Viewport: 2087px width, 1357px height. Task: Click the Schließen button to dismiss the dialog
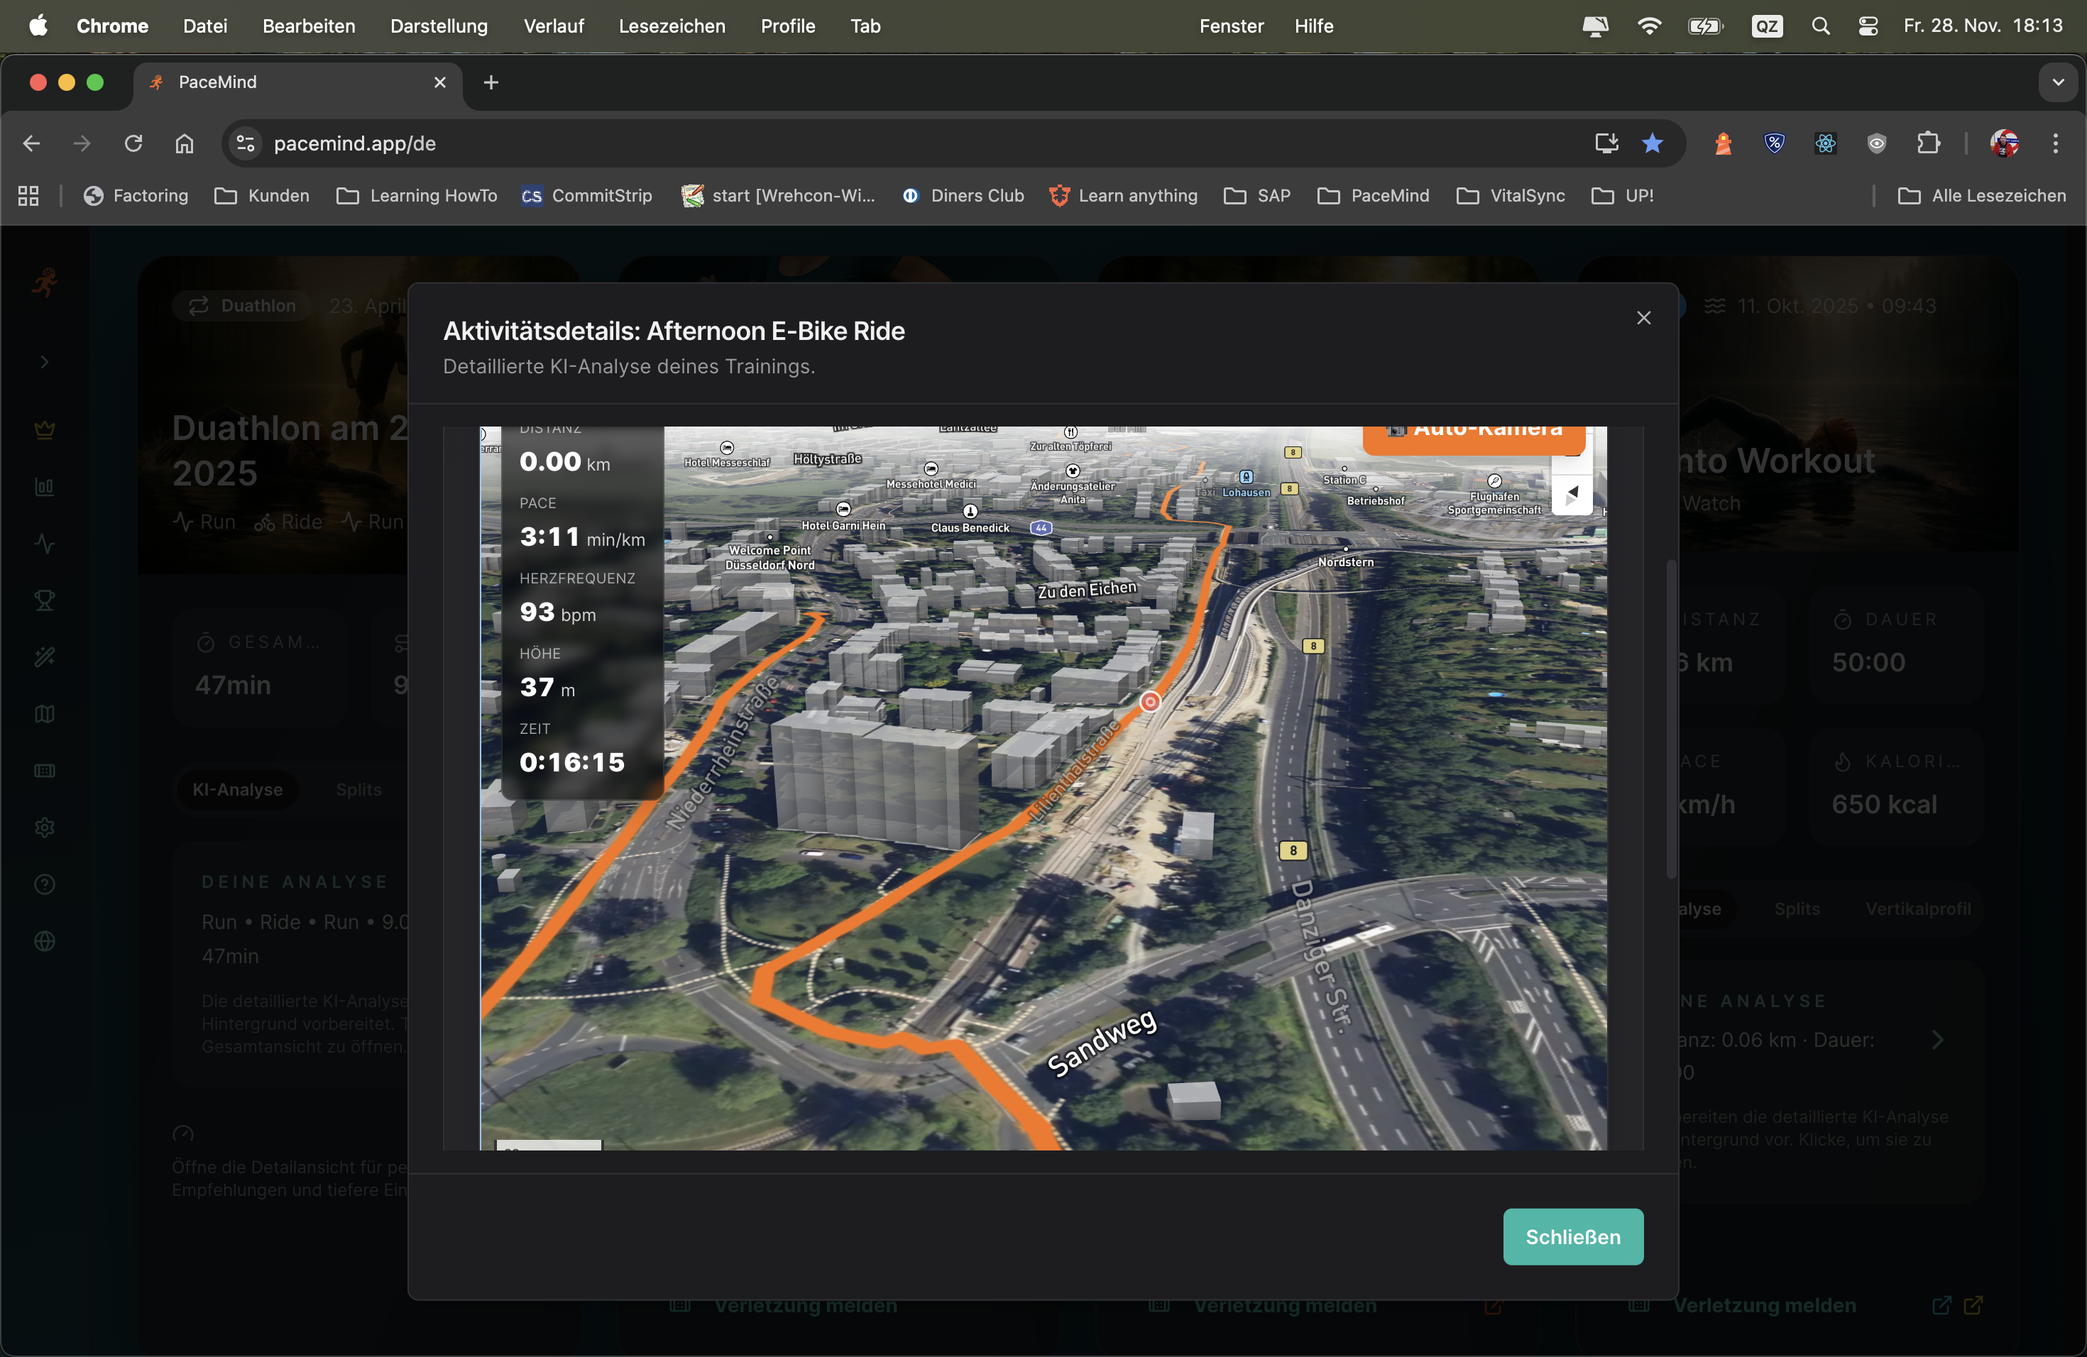(1572, 1237)
